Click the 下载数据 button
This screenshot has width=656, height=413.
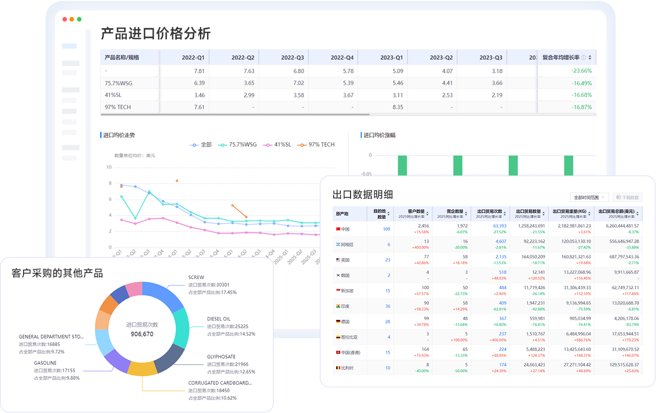click(627, 198)
